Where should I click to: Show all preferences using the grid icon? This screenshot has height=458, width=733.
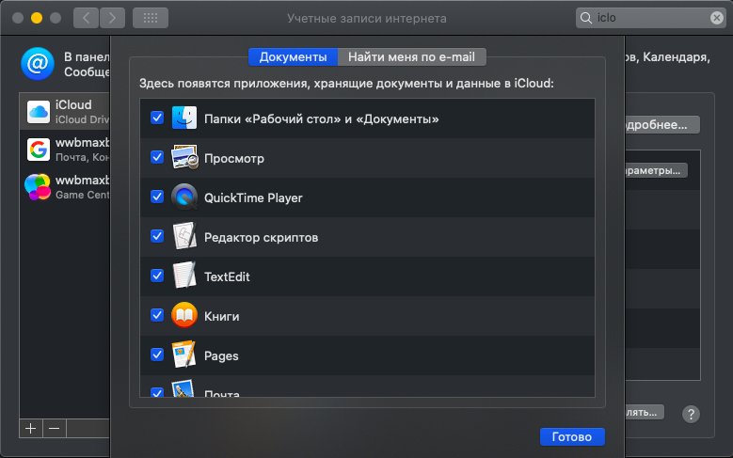(x=151, y=18)
